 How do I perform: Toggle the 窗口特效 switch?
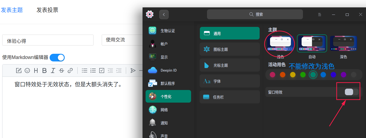(351, 92)
